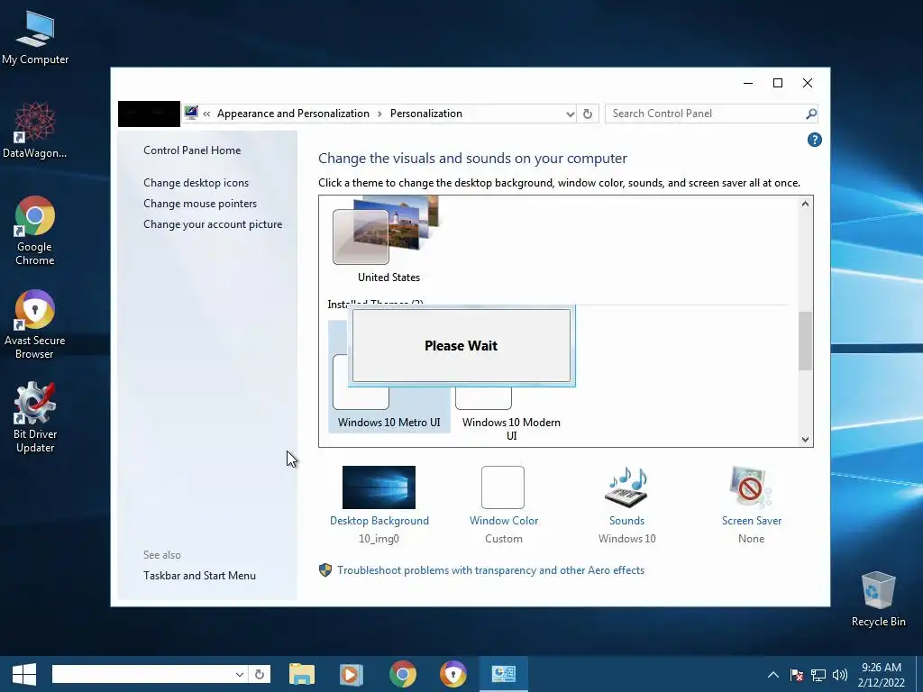
Task: Open the volume tray icon
Action: 840,675
